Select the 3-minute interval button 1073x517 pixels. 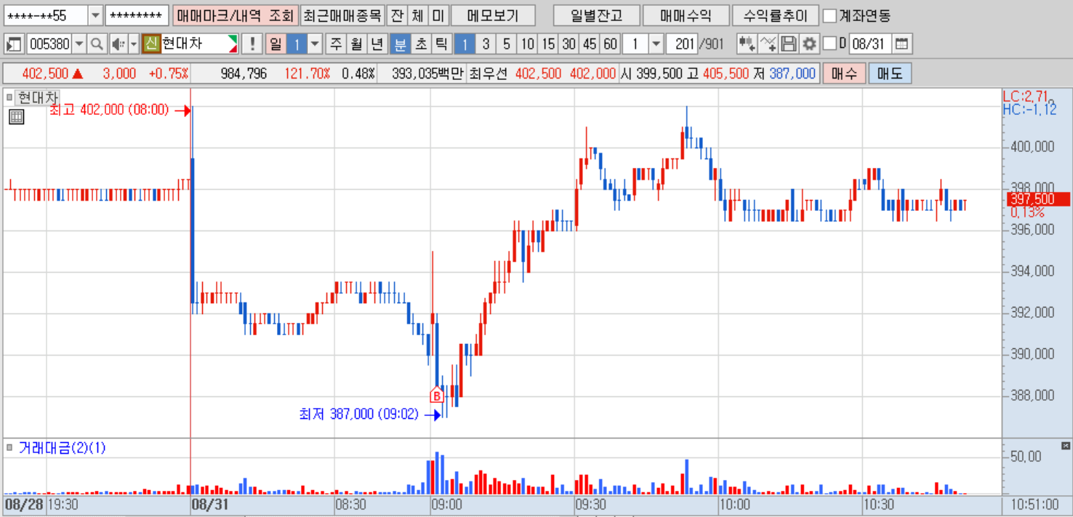pyautogui.click(x=486, y=44)
